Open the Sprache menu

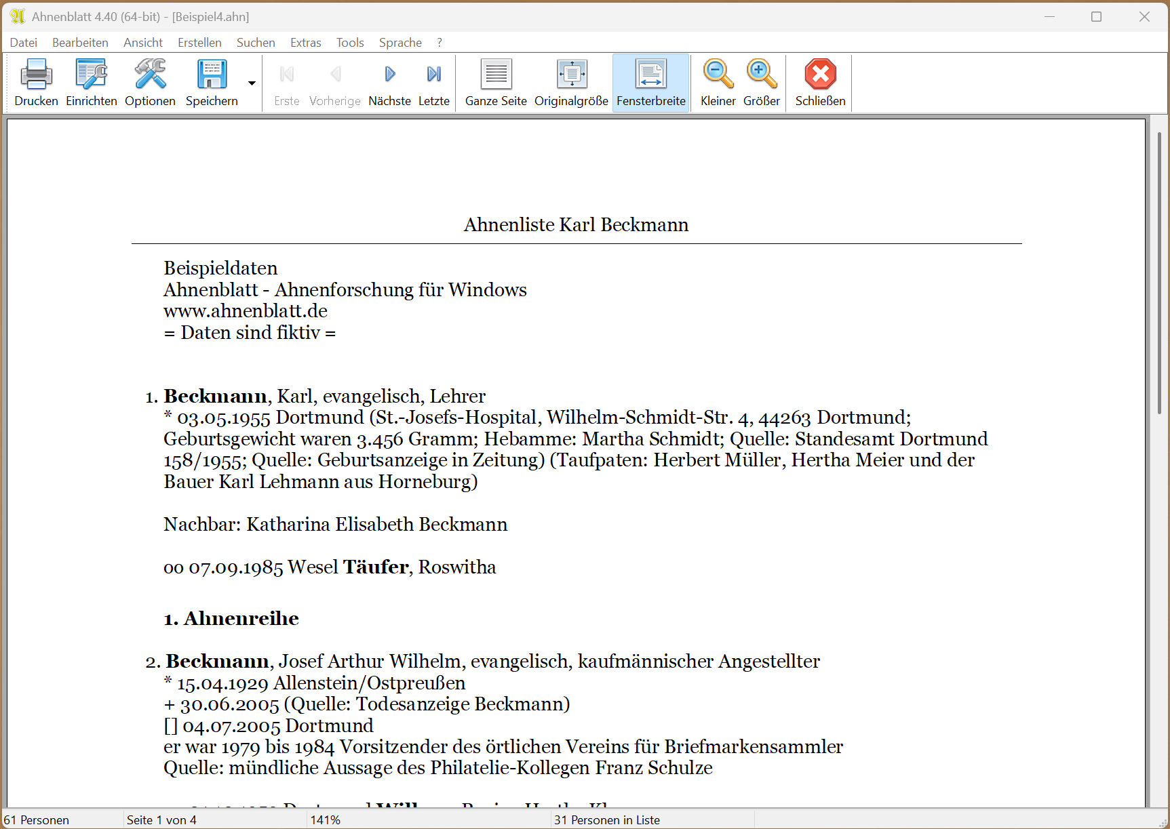400,43
